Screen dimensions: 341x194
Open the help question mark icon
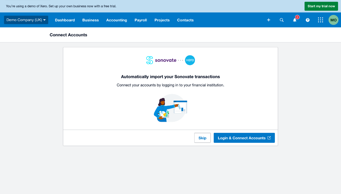coord(307,20)
